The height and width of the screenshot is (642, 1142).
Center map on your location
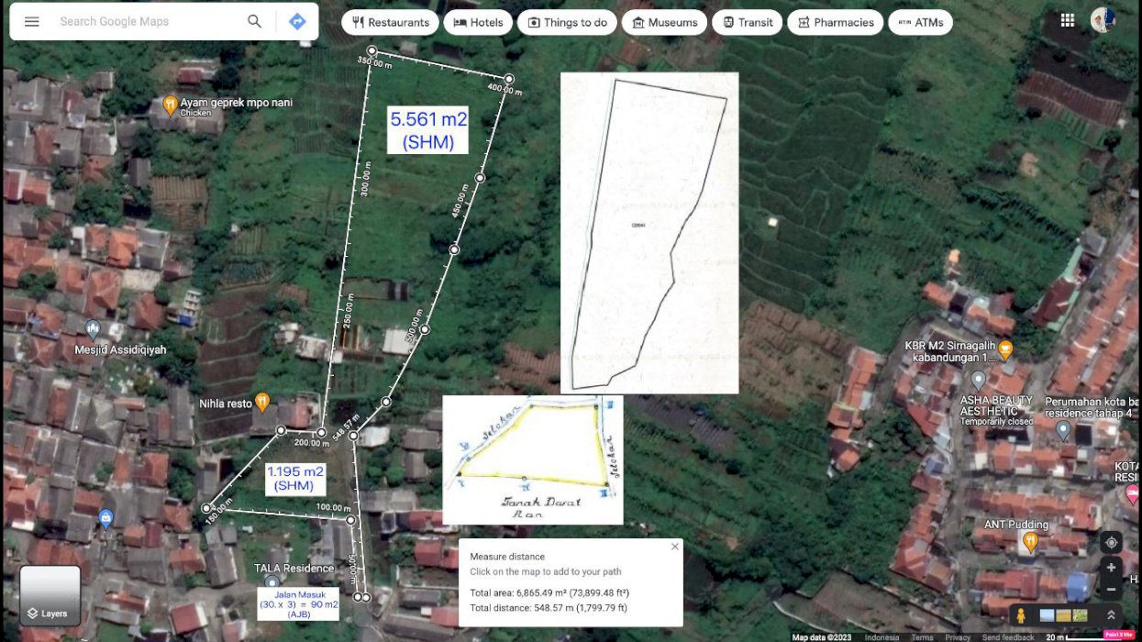pyautogui.click(x=1111, y=542)
